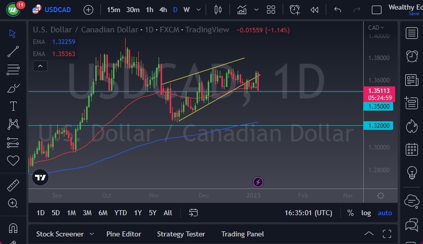Open the chart patterns tool
The height and width of the screenshot is (244, 423).
(x=13, y=124)
